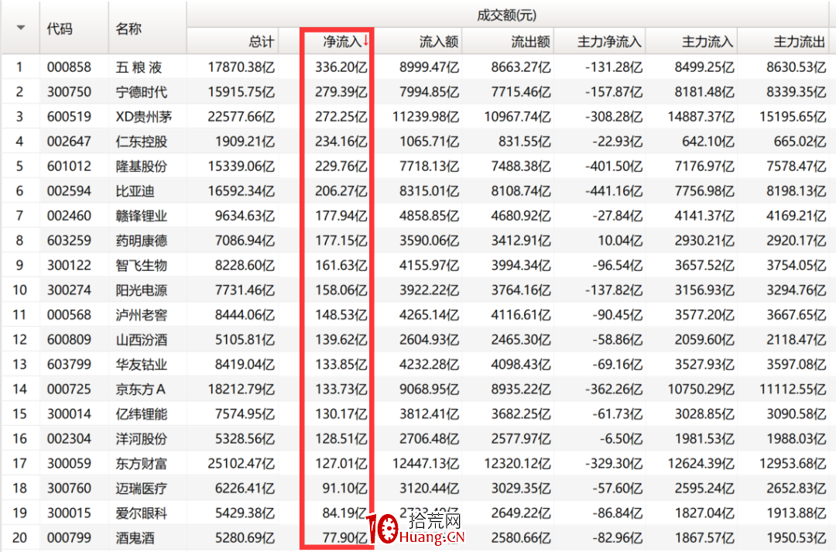Image resolution: width=836 pixels, height=552 pixels.
Task: Select the 酒鬼酒 name cell
Action: click(x=135, y=538)
